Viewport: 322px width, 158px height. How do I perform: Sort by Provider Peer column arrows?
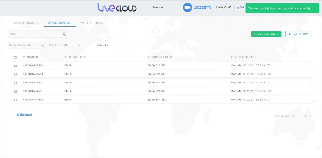(x=149, y=57)
